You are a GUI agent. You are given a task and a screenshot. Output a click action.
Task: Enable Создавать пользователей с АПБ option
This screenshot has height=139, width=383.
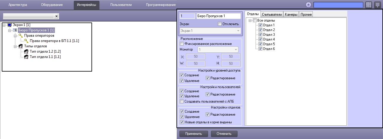click(x=181, y=101)
